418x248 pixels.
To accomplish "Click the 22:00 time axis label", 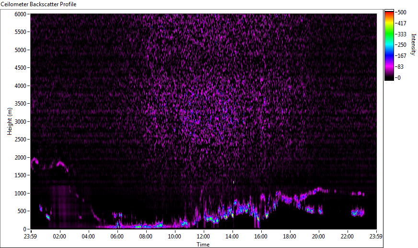I will click(x=348, y=237).
